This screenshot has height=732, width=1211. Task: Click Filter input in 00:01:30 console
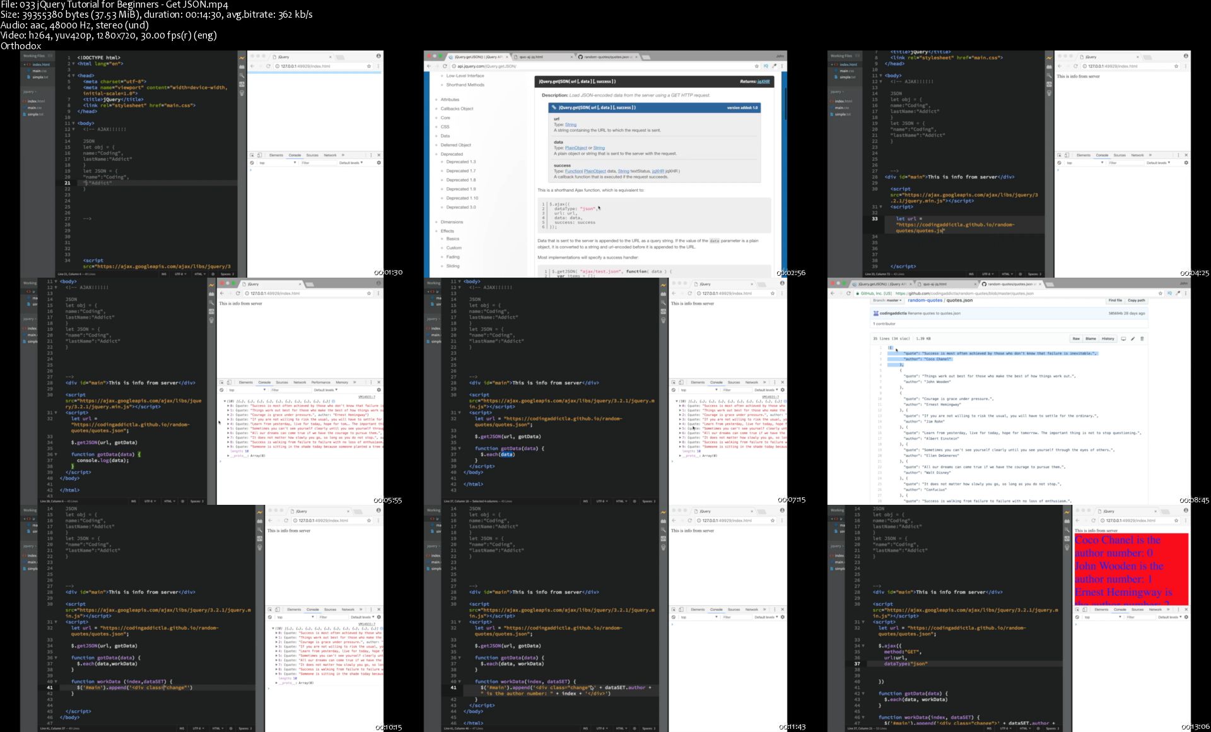(x=319, y=163)
